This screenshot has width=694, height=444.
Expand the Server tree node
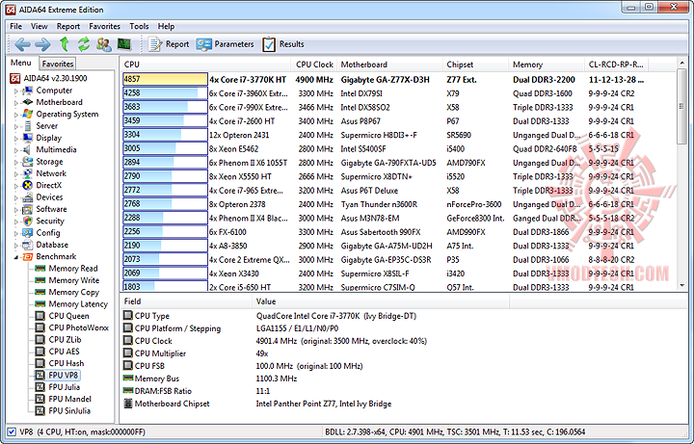pos(16,126)
